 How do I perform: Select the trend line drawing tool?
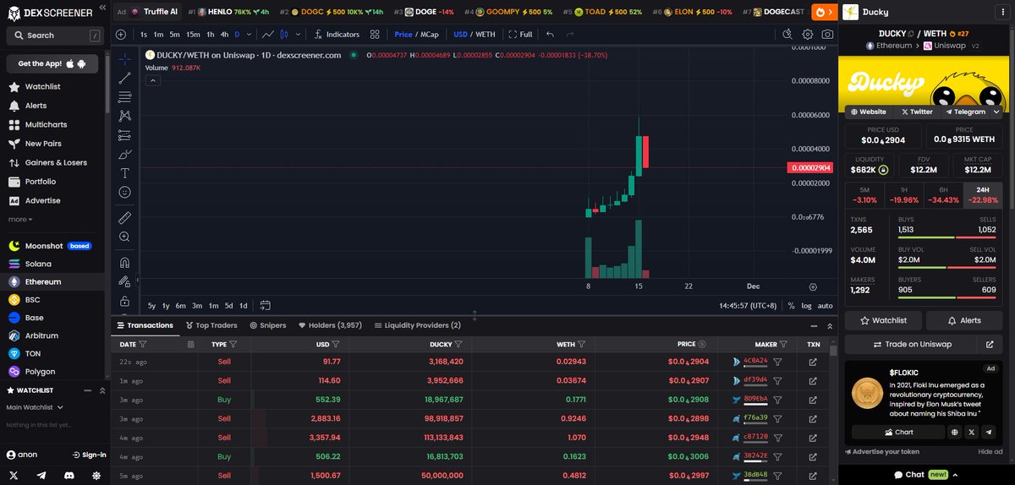point(124,78)
